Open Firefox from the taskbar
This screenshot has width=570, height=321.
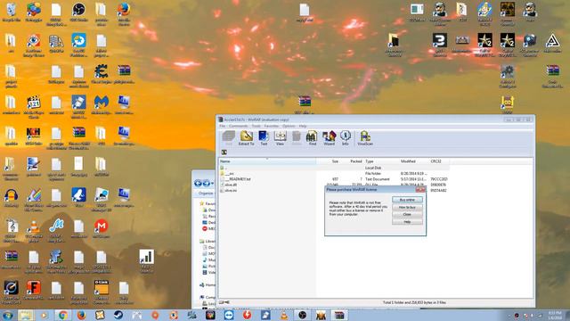click(81, 315)
